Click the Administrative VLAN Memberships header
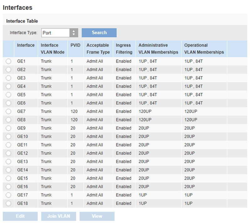Viewport: 250px width, 224px height. tap(158, 49)
